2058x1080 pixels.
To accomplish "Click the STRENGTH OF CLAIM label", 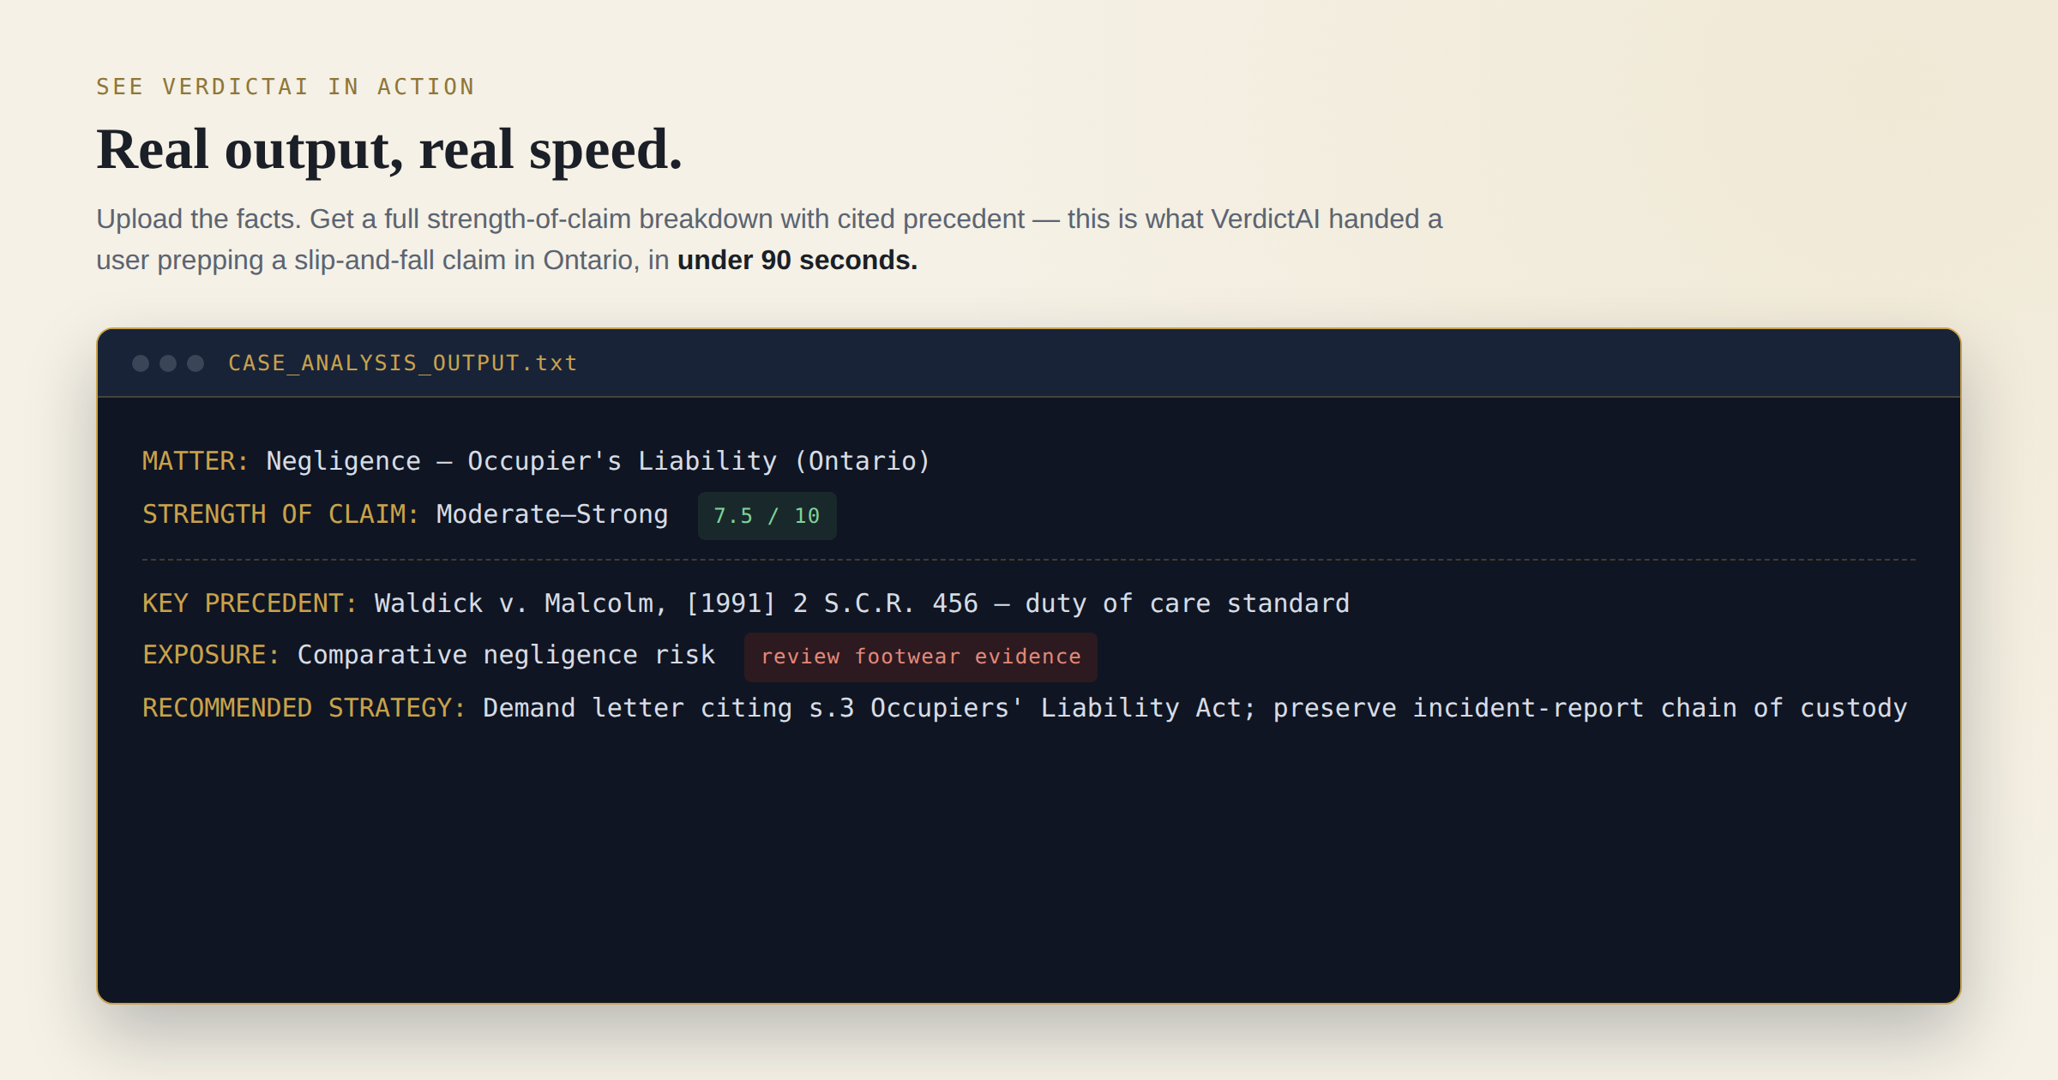I will [280, 514].
